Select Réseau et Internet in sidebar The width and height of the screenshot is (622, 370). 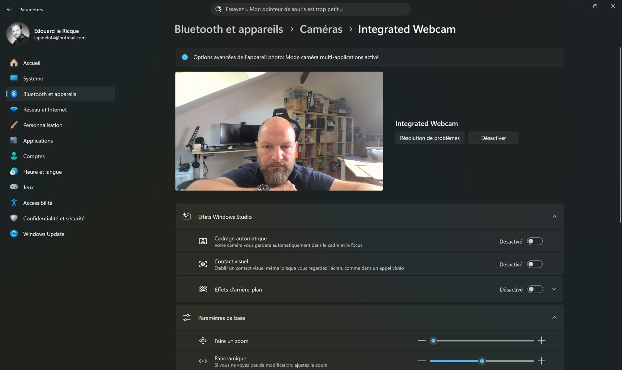click(x=61, y=110)
